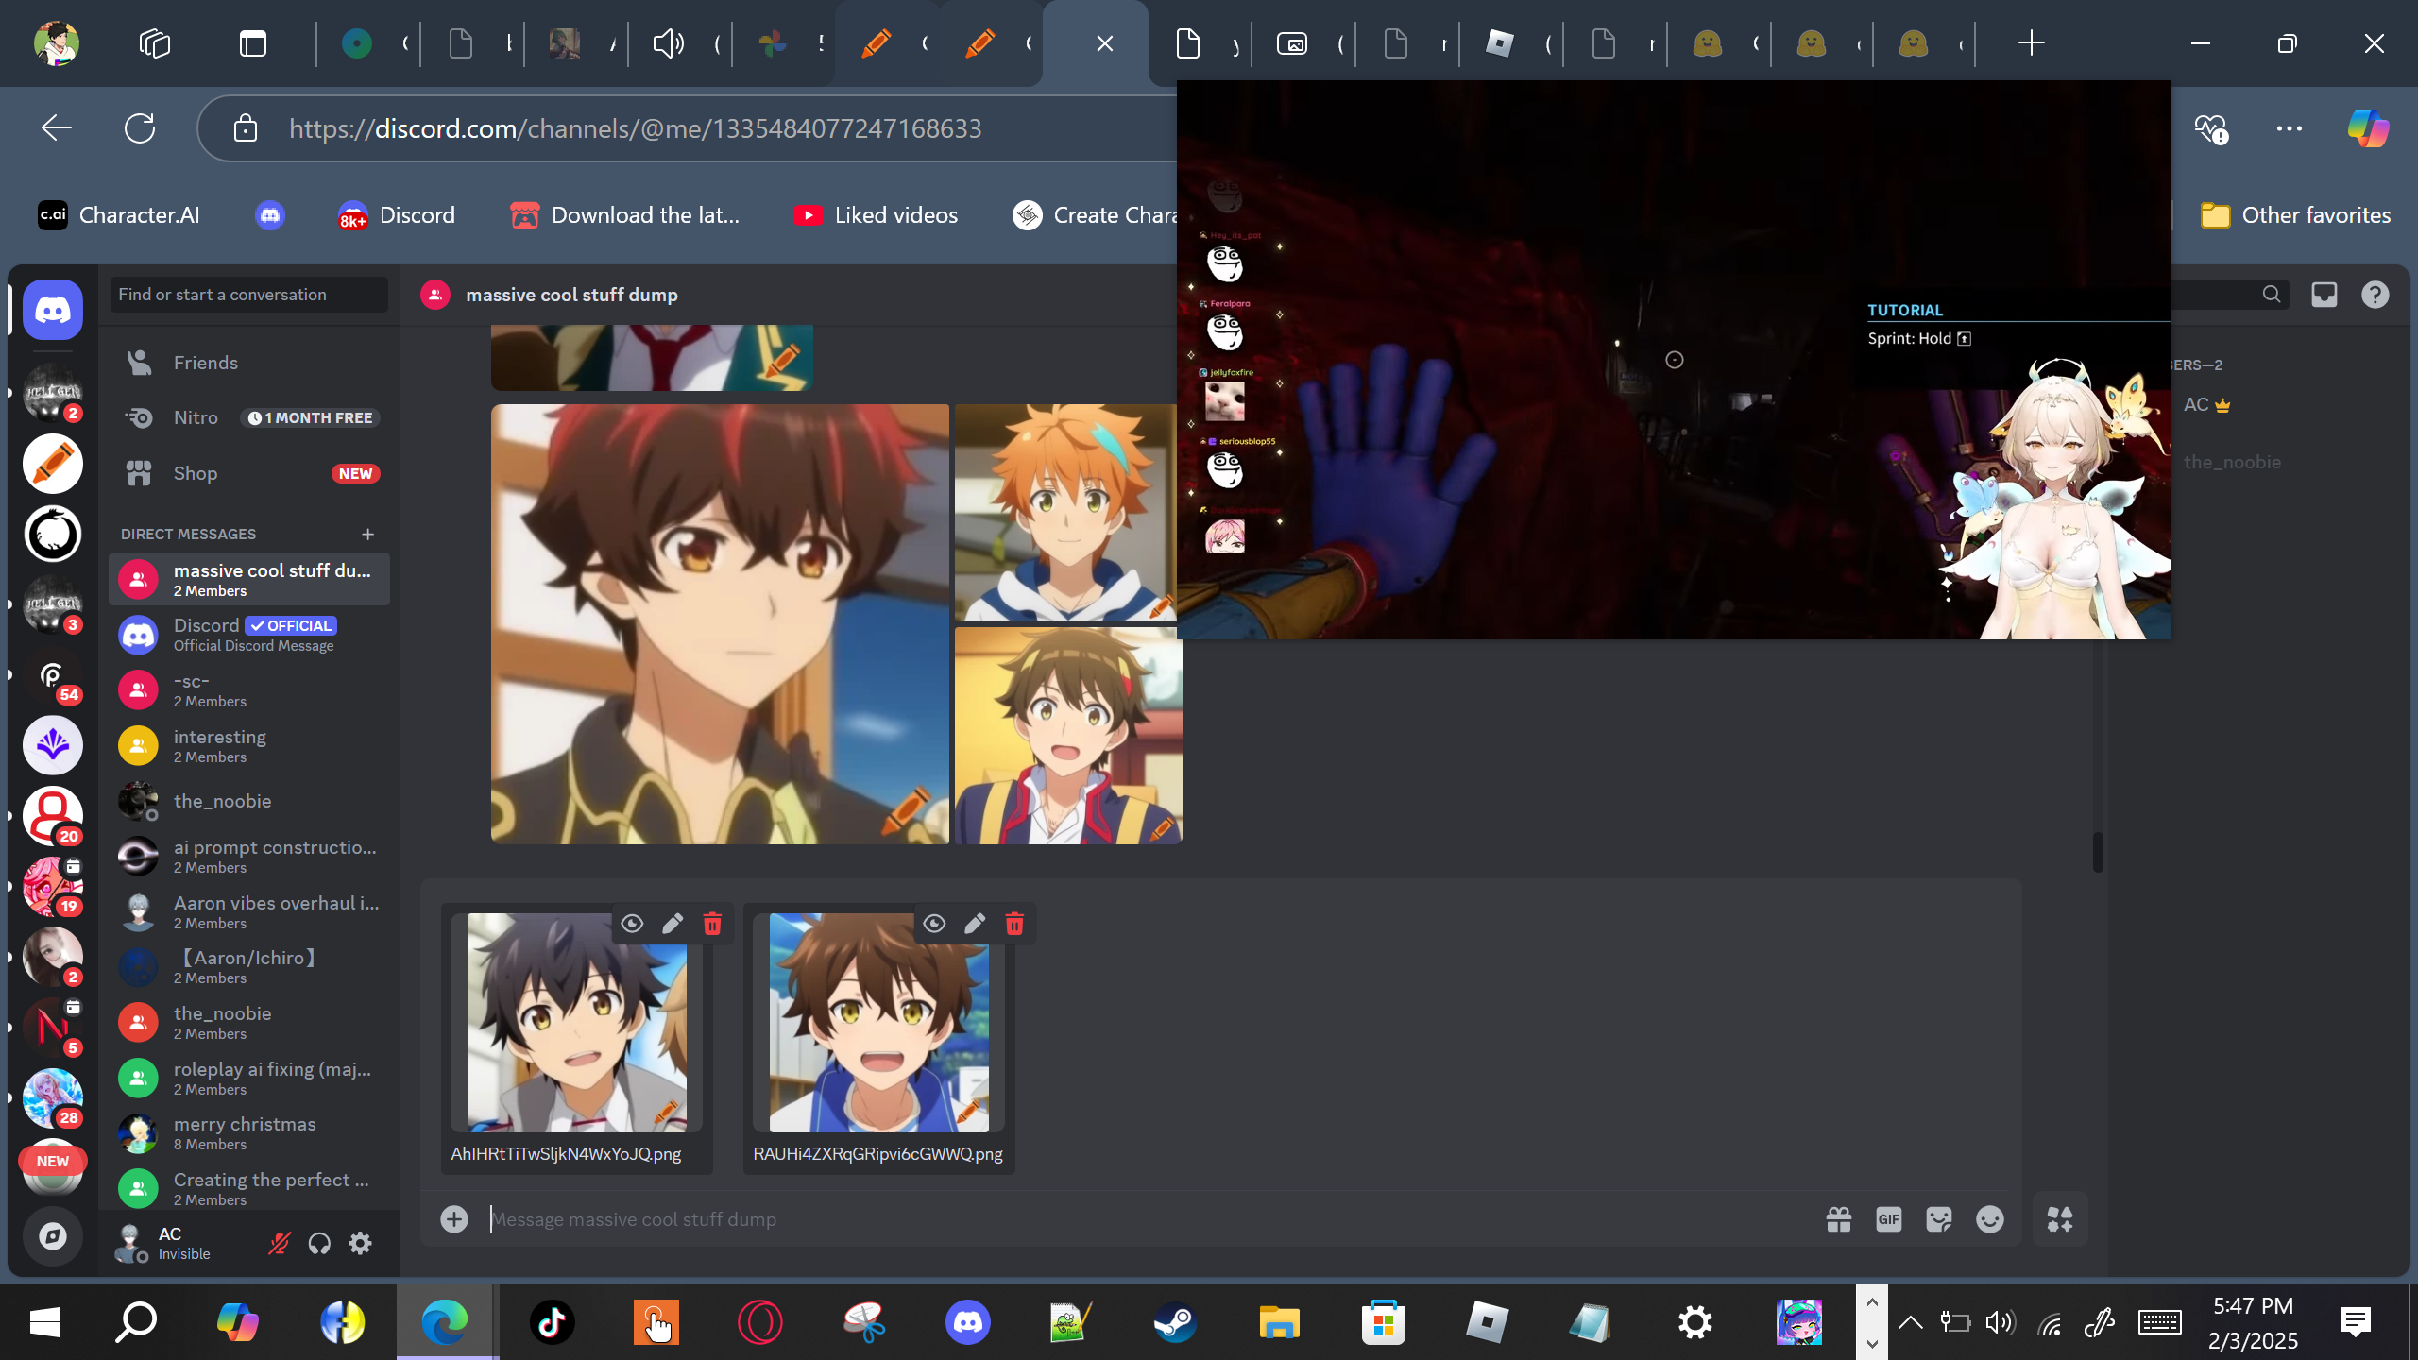Open the tab actions menu icon
Viewport: 2418px width, 1360px height.
pos(253,43)
